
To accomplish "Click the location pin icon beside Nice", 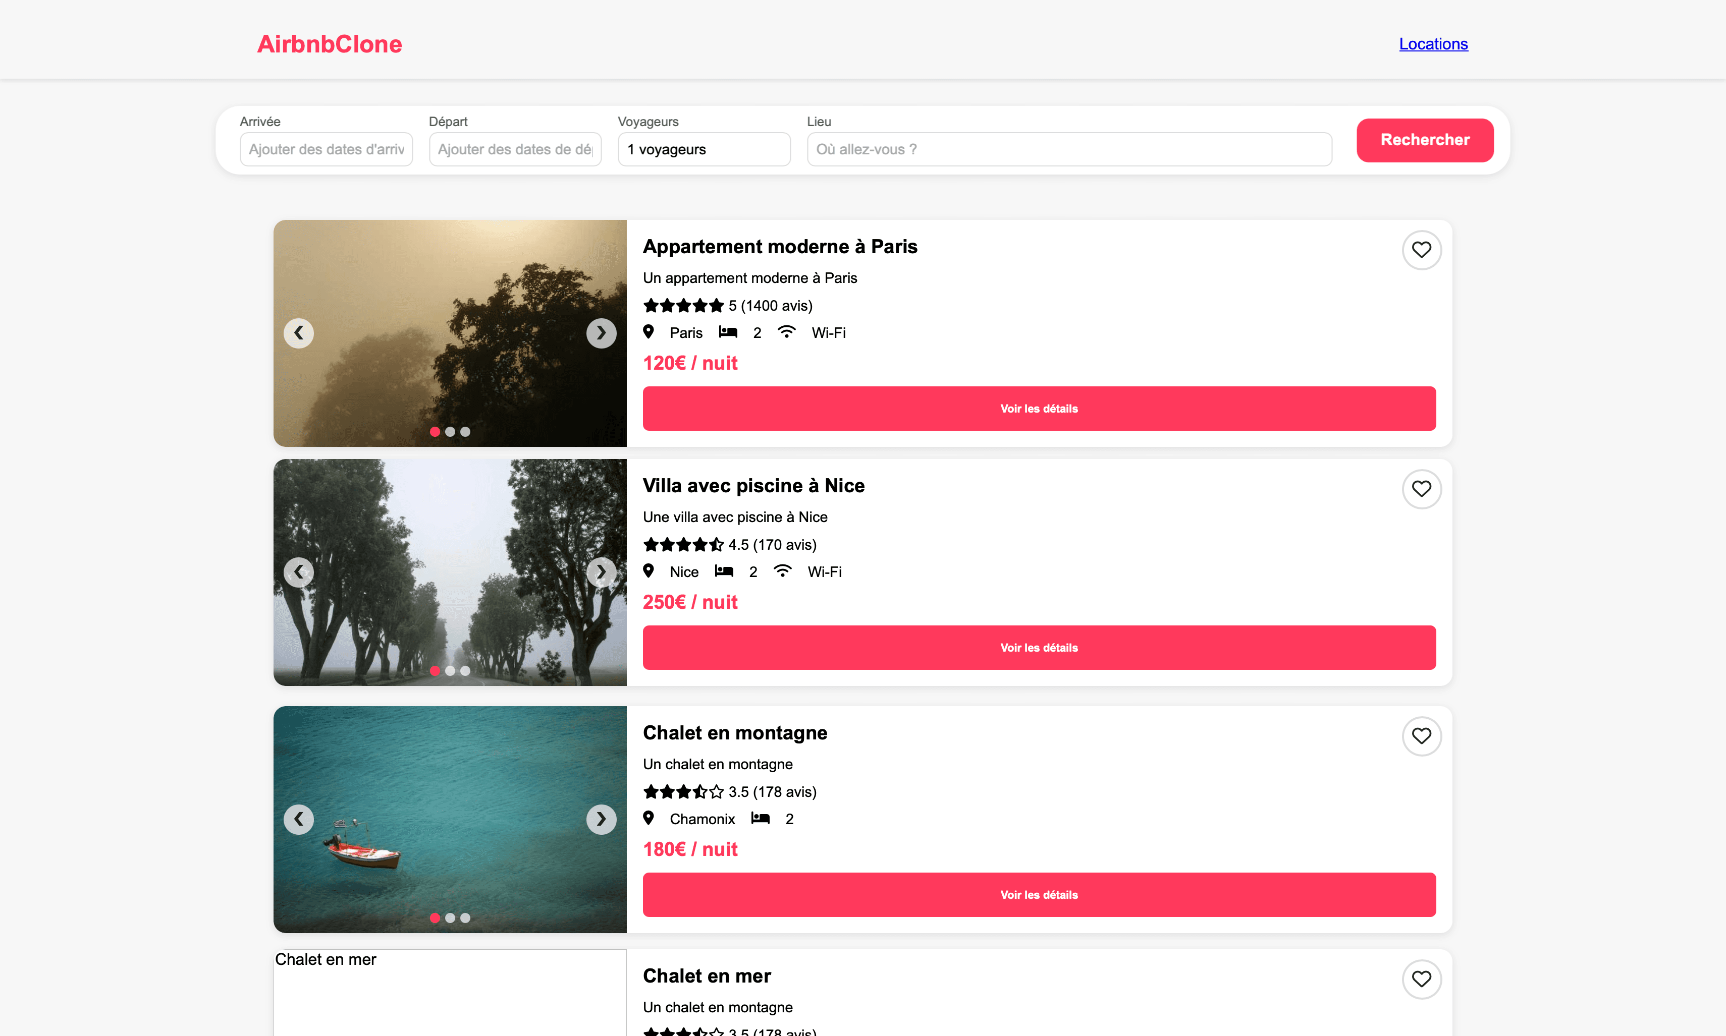I will tap(648, 571).
